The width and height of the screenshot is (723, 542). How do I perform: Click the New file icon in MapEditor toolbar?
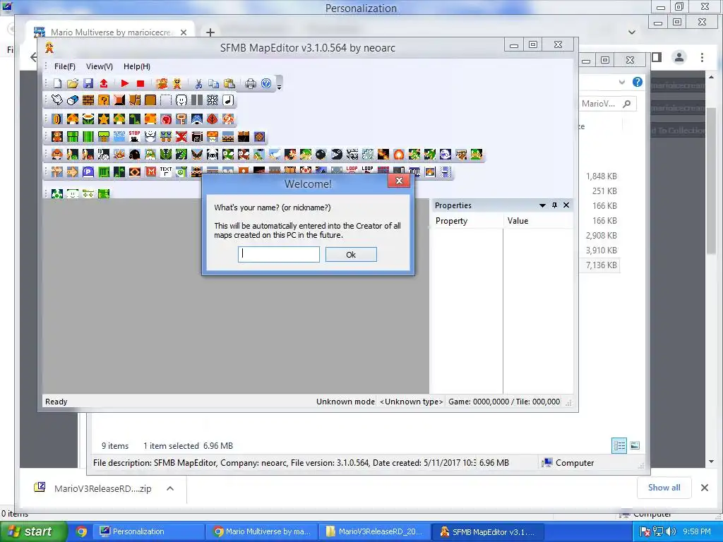(57, 83)
